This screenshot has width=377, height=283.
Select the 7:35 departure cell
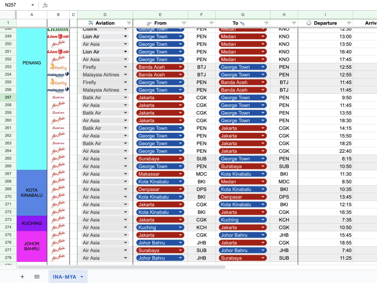point(325,220)
